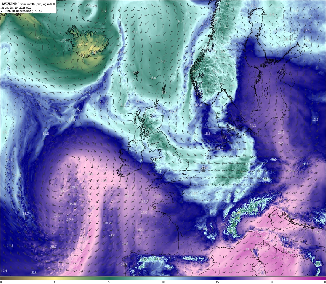The image size is (326, 284).
Task: Click the 7.1 value on west Iceland
Action: tap(64, 40)
